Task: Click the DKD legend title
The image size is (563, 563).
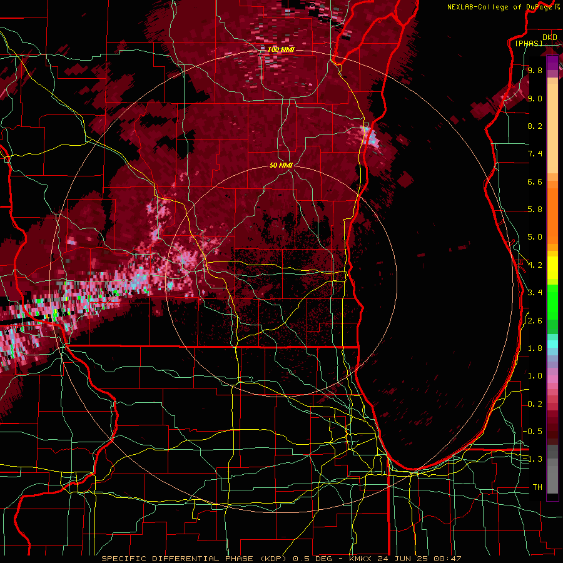Action: (x=549, y=37)
